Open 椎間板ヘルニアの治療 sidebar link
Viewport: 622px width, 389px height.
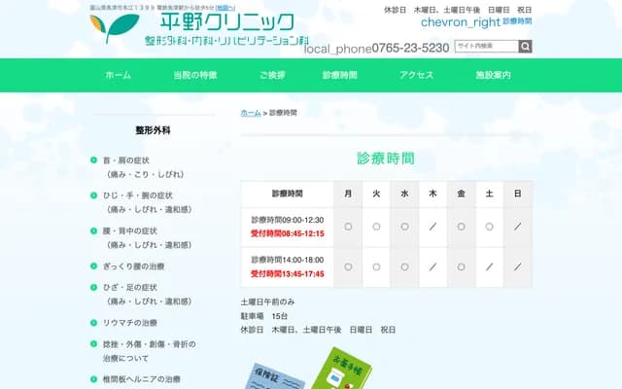point(142,379)
